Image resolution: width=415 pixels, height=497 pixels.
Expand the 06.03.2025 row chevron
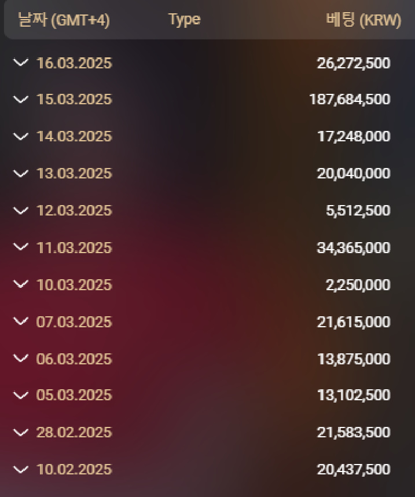(x=21, y=359)
